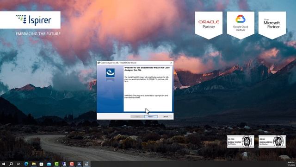Open the red Camtasia recorder taskbar icon
This screenshot has height=167, width=296.
[x=72, y=164]
